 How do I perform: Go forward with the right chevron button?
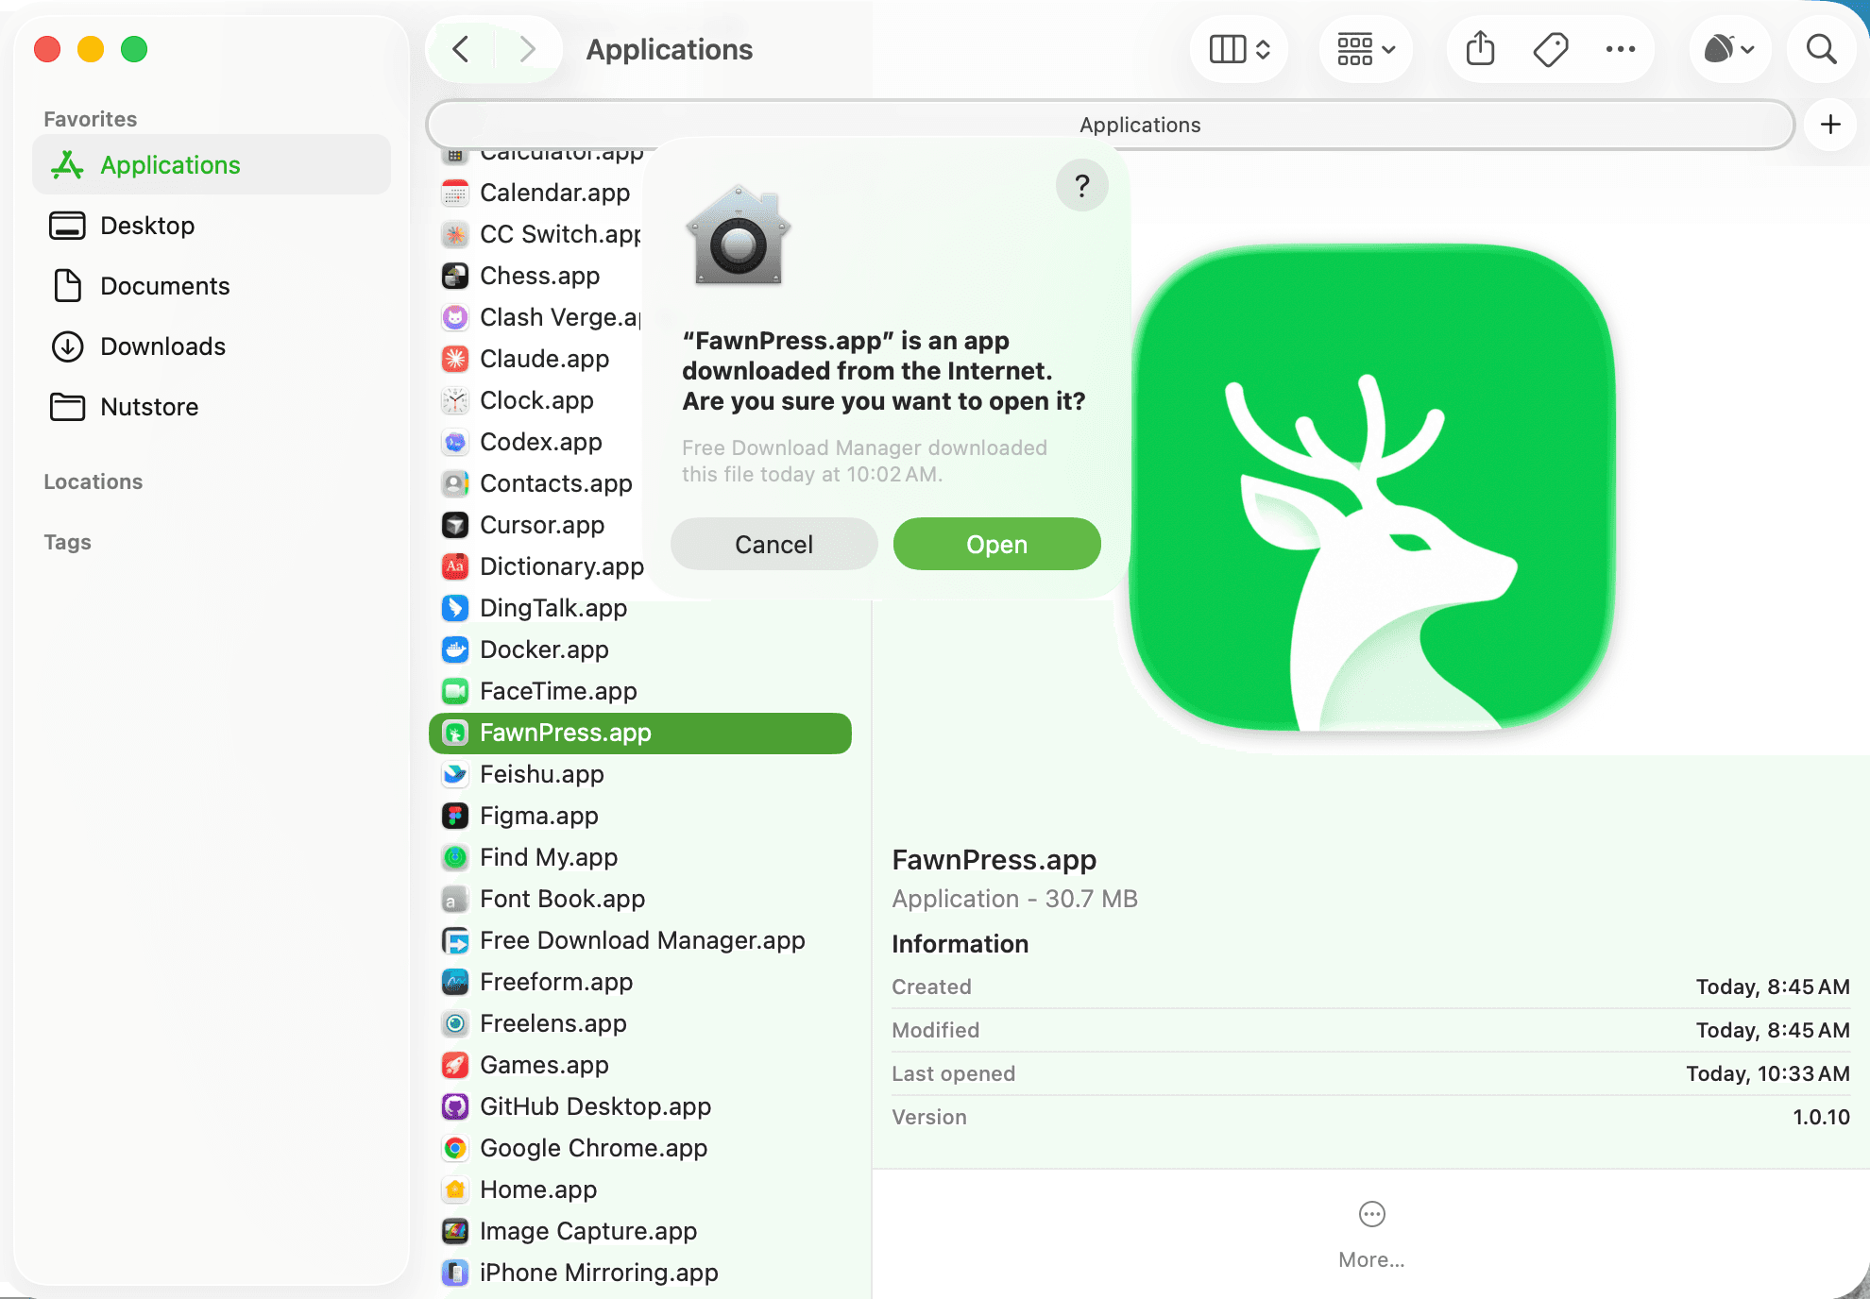[527, 49]
